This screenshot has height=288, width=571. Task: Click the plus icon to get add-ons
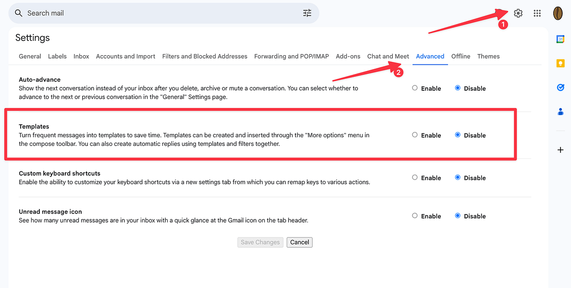[x=560, y=149]
